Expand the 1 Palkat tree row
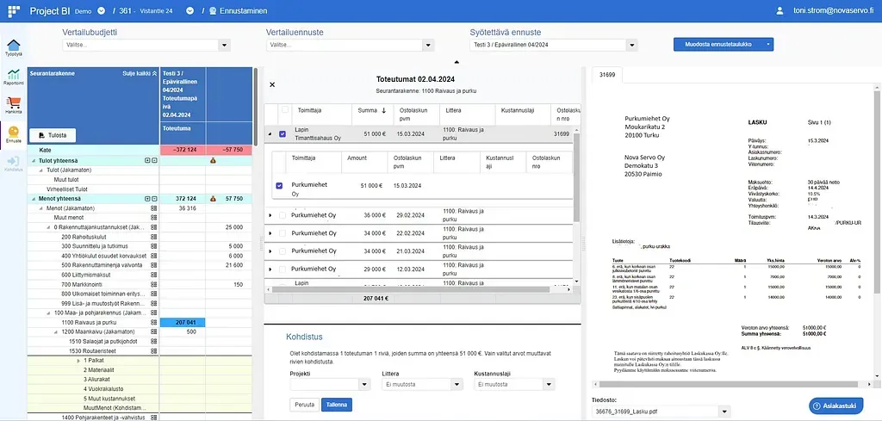 pyautogui.click(x=78, y=360)
